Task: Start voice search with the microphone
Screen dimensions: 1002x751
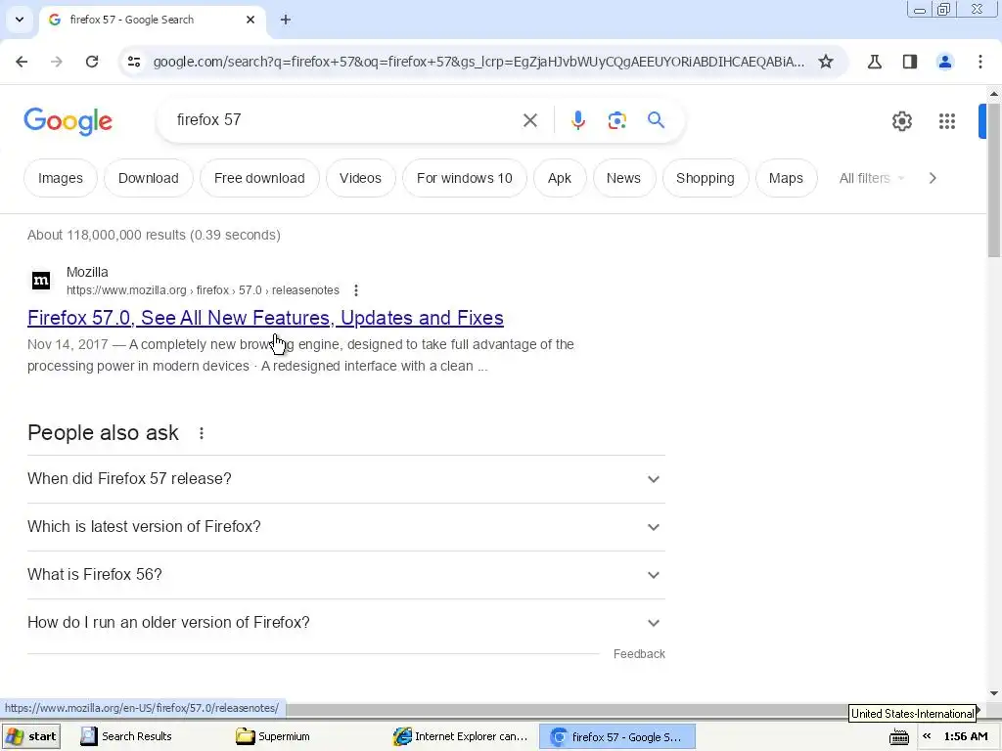Action: 577,120
